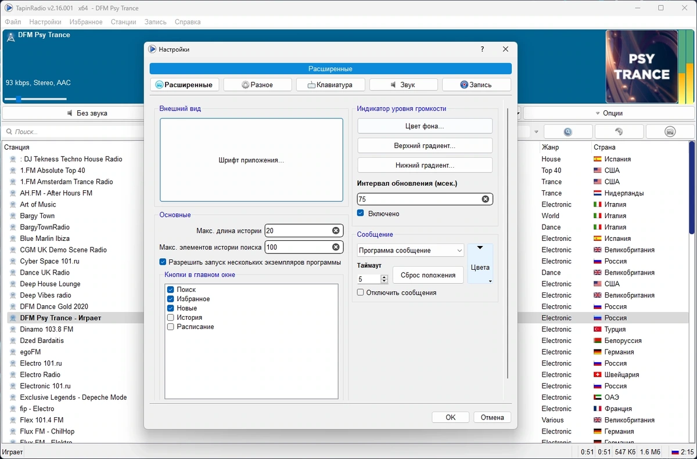The width and height of the screenshot is (697, 459).
Task: Click the new stations radio icon button
Action: point(670,132)
